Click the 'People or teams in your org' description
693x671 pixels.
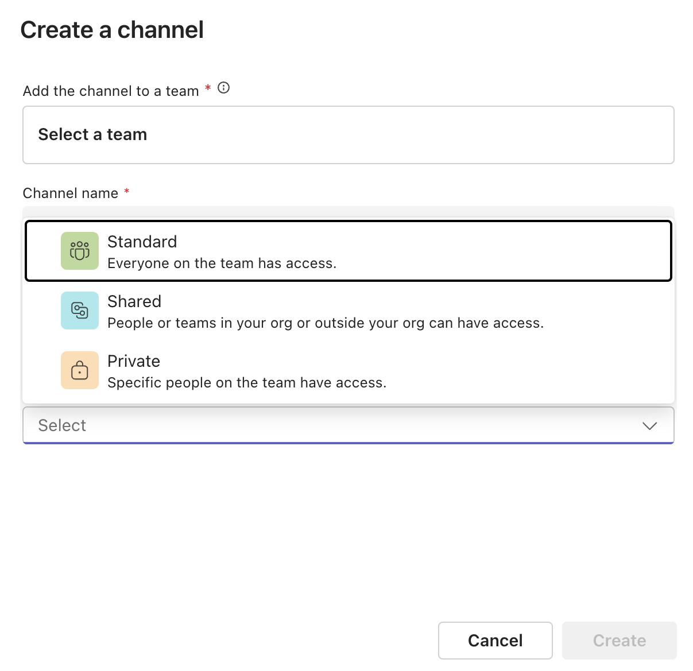coord(325,323)
